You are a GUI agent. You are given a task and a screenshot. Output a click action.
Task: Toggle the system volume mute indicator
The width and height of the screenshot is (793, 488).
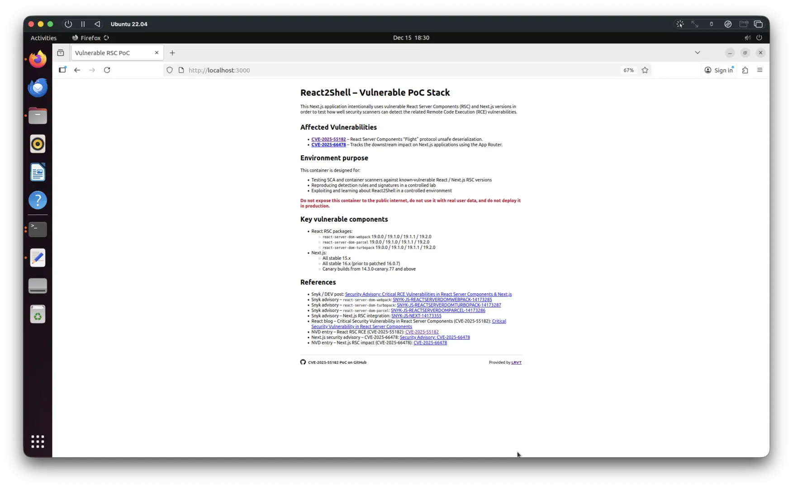coord(747,38)
